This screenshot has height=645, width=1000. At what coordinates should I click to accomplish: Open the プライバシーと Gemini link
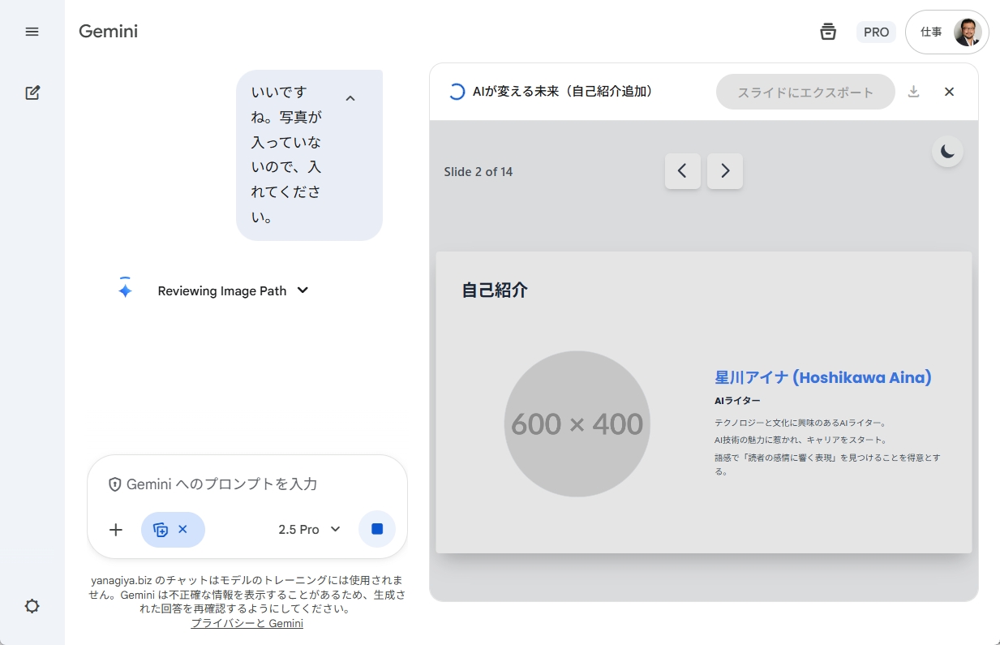pyautogui.click(x=247, y=623)
